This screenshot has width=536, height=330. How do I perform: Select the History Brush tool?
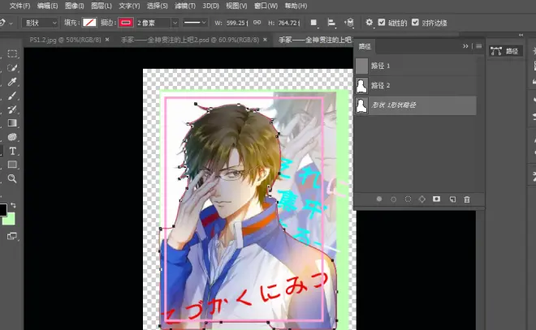point(12,109)
